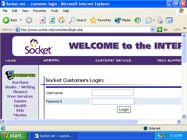Open the Favorites star toolbar button
The height and width of the screenshot is (140, 187).
[x=100, y=20]
